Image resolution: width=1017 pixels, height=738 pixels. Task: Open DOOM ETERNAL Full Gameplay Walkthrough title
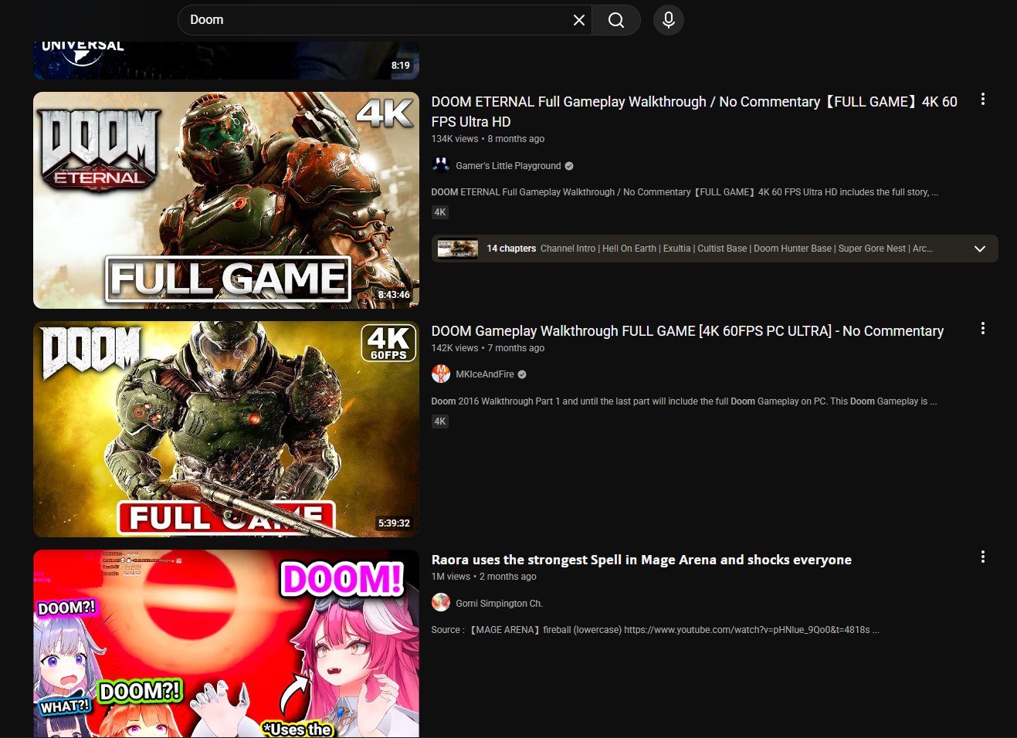point(694,112)
